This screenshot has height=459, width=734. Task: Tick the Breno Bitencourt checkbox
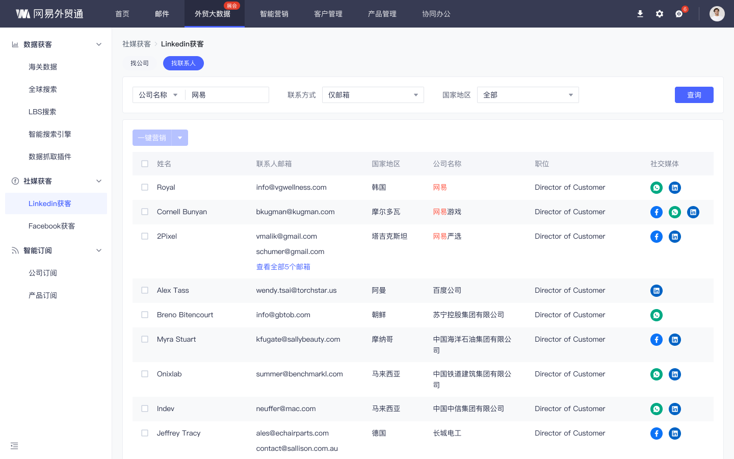[145, 315]
